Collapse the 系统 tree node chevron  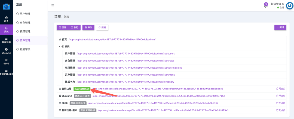59,47
